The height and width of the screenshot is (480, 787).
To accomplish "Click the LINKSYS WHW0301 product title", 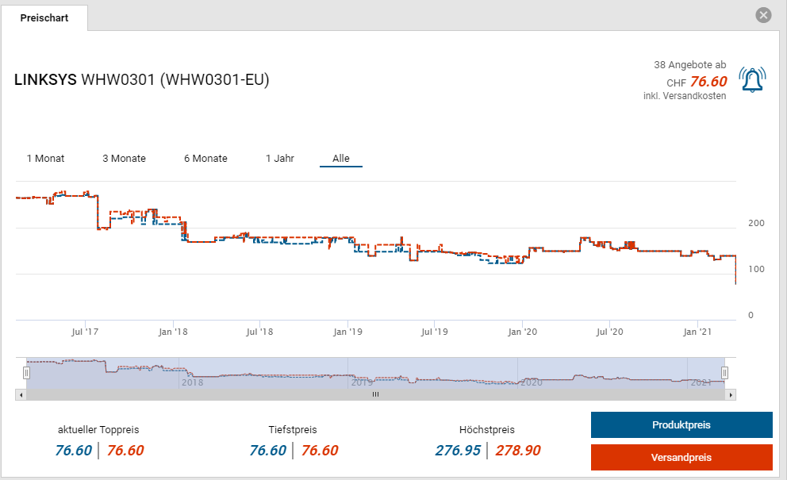I will [142, 80].
